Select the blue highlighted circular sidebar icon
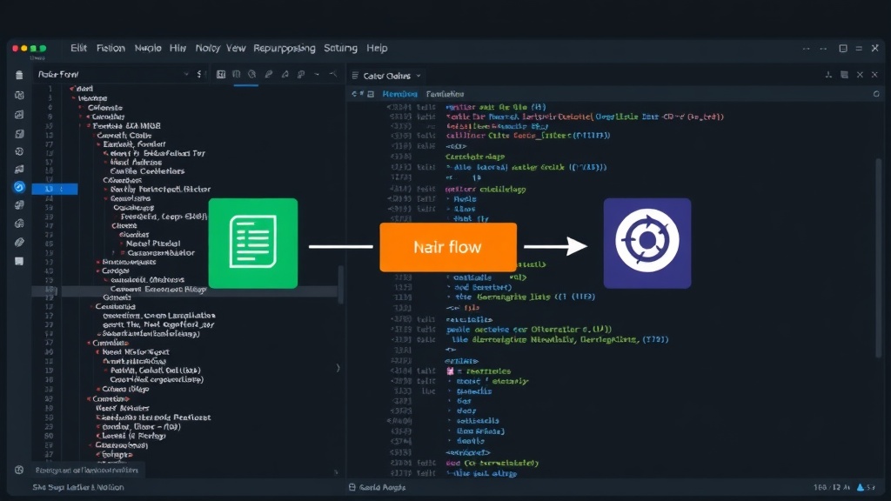Image resolution: width=891 pixels, height=501 pixels. coord(19,187)
